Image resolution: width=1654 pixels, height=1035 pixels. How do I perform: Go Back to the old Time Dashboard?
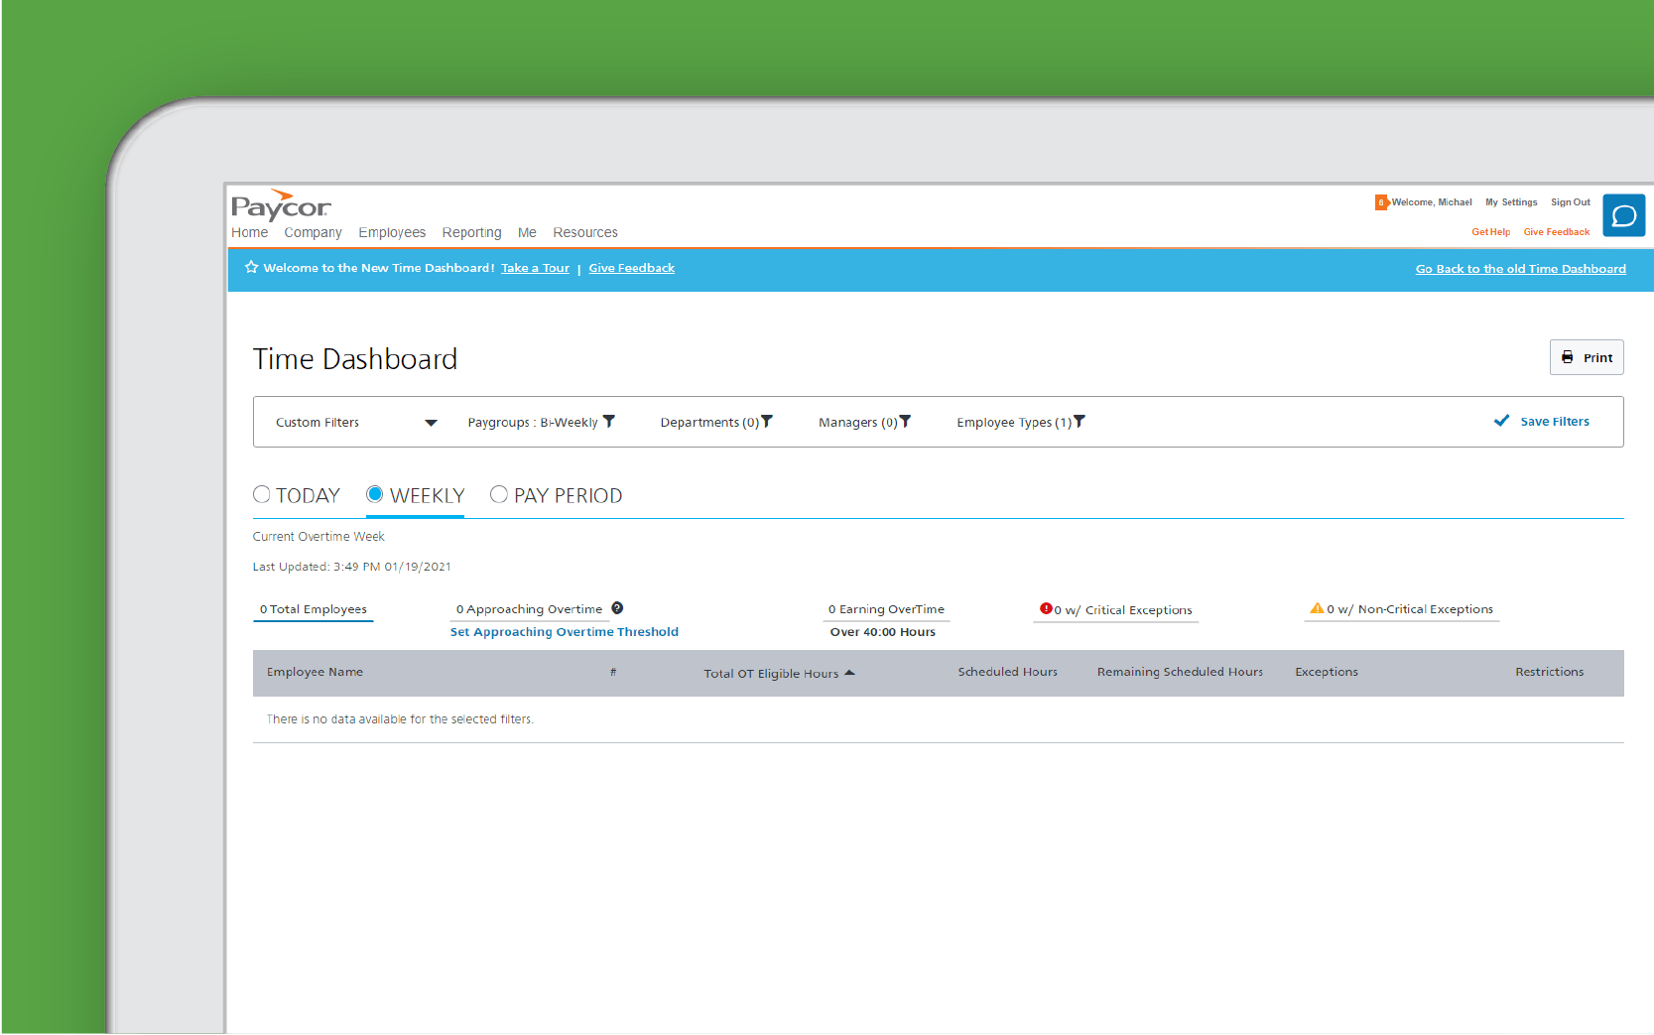(x=1520, y=269)
